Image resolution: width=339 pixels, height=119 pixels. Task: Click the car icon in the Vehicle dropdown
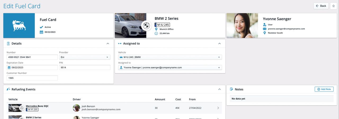(x=121, y=57)
